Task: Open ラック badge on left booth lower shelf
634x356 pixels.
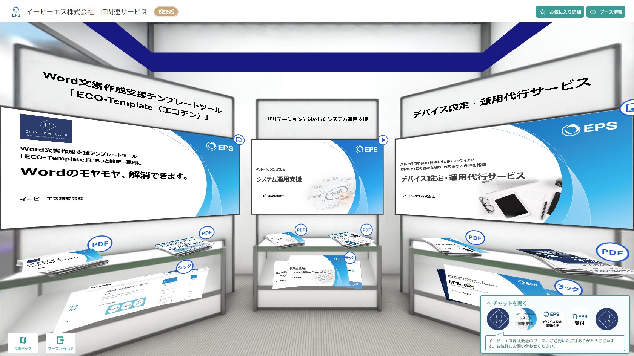Action: pos(185,267)
